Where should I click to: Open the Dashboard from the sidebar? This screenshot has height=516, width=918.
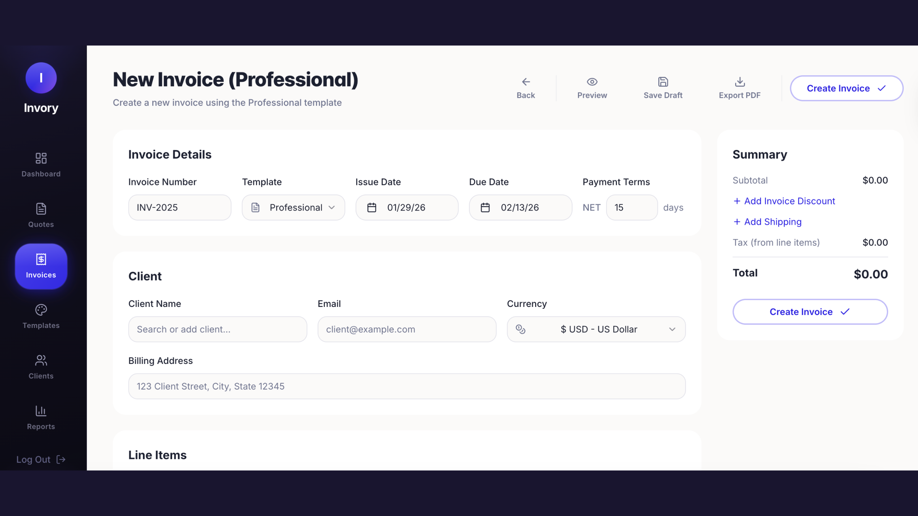pos(41,165)
